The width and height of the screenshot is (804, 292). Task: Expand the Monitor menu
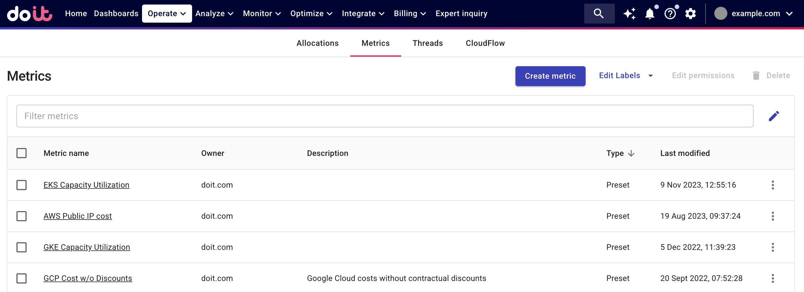pyautogui.click(x=262, y=13)
